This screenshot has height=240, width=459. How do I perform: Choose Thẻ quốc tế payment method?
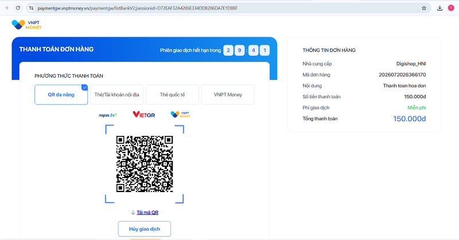tap(173, 95)
